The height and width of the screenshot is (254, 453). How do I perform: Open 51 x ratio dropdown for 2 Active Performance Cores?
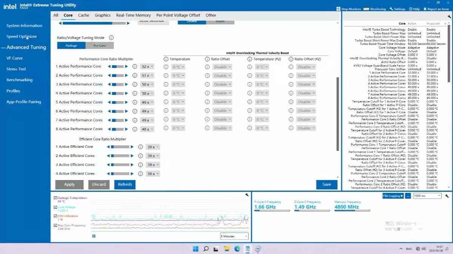point(147,75)
